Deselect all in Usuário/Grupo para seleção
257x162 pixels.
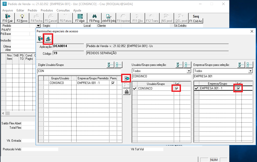(187, 65)
